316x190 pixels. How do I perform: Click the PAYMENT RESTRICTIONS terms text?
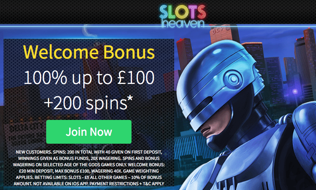point(114,184)
